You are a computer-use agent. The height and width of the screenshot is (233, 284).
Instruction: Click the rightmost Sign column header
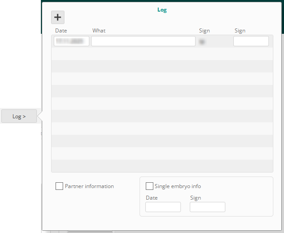click(240, 31)
